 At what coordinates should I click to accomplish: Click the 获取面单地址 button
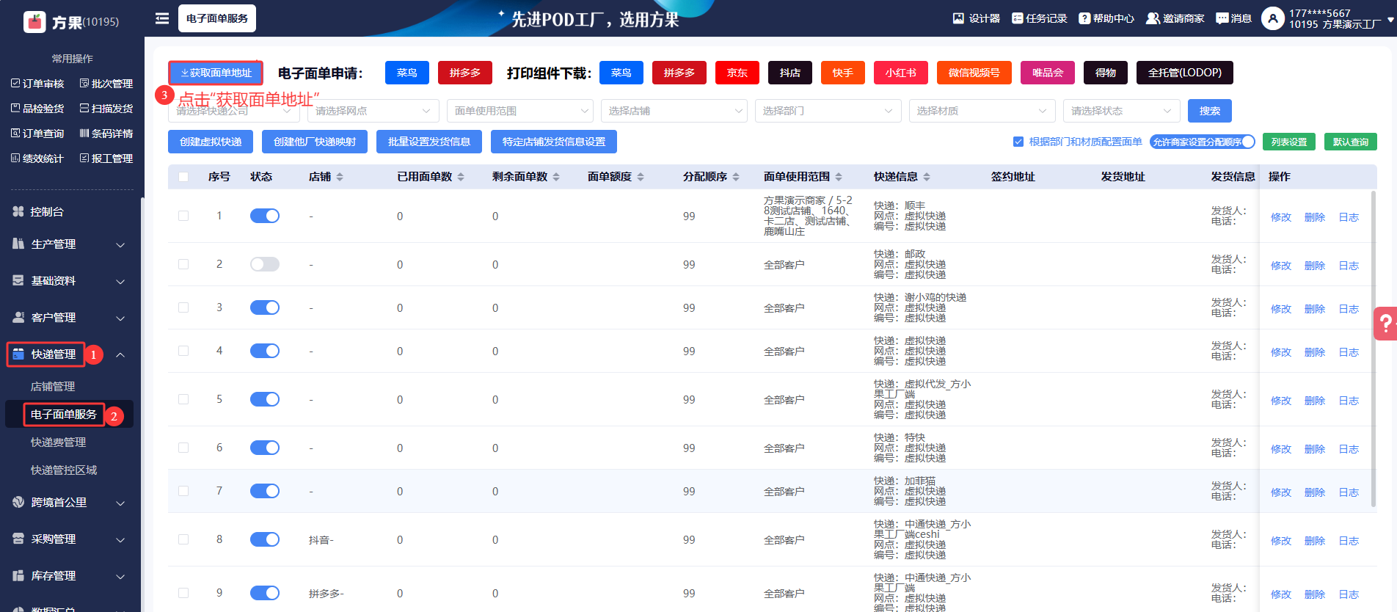216,73
